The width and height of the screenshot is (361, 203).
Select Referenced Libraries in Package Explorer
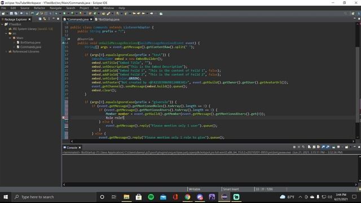tap(25, 51)
